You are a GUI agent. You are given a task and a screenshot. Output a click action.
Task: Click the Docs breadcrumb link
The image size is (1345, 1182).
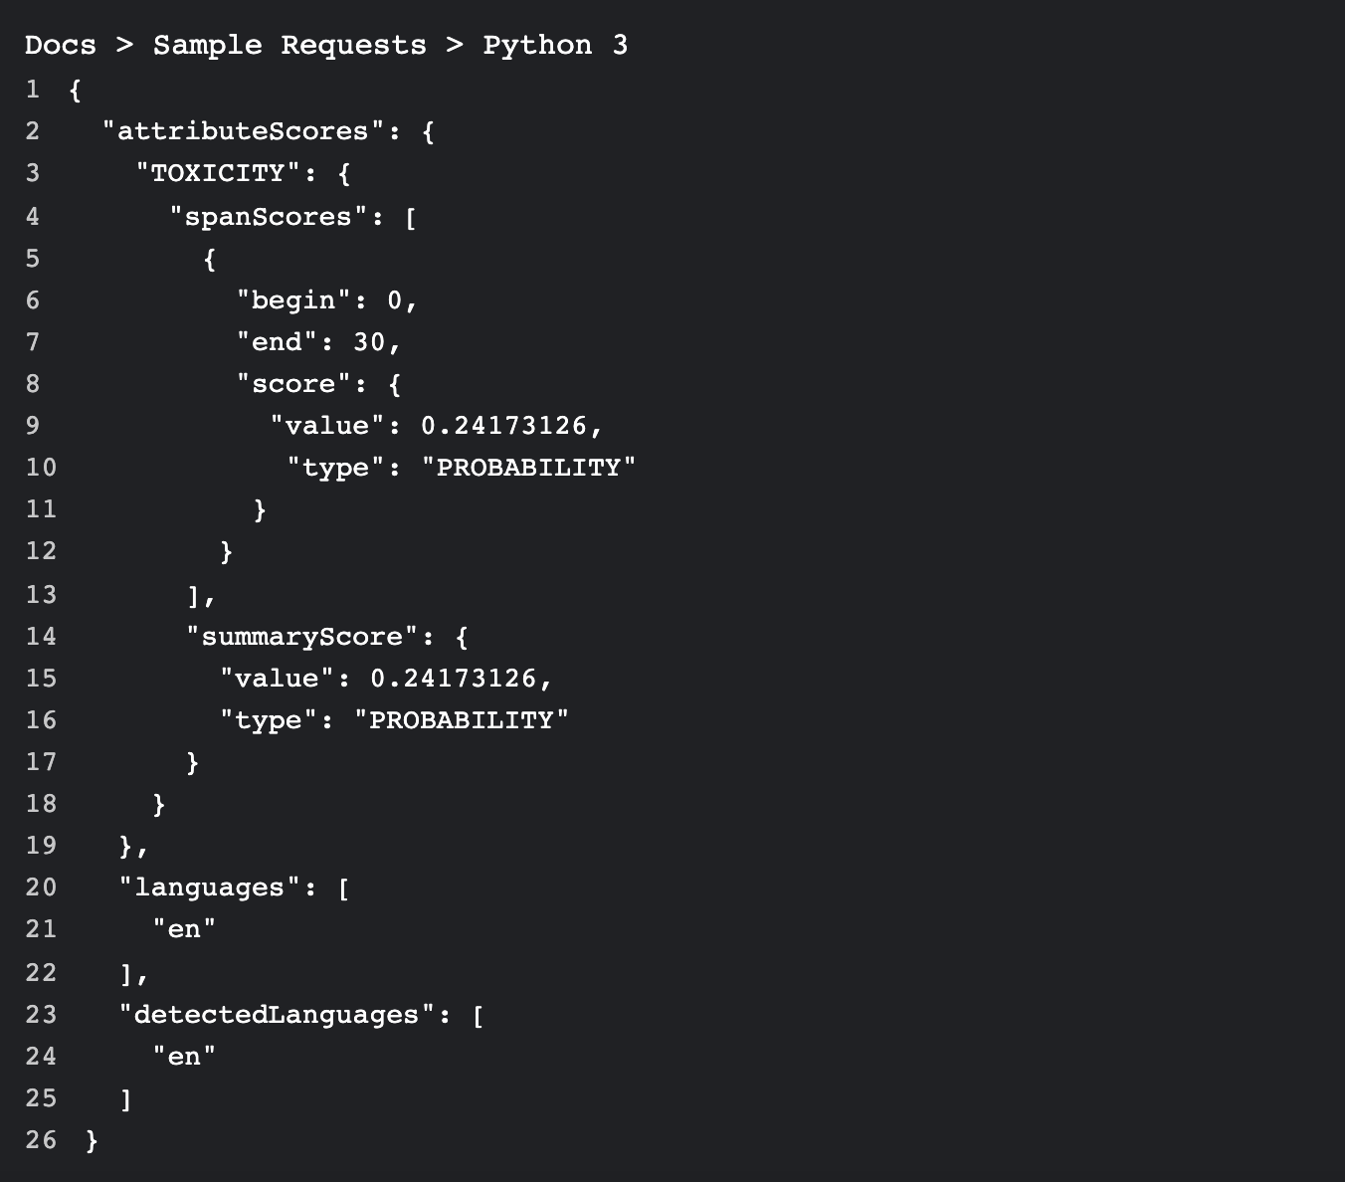tap(60, 45)
